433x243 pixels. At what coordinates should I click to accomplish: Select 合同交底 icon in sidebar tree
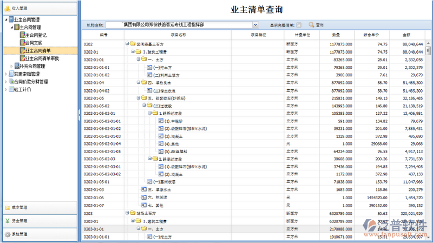tap(22, 43)
